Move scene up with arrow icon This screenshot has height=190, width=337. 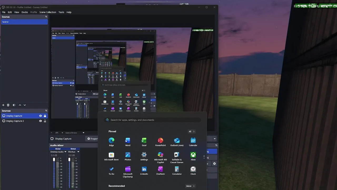coord(20,105)
